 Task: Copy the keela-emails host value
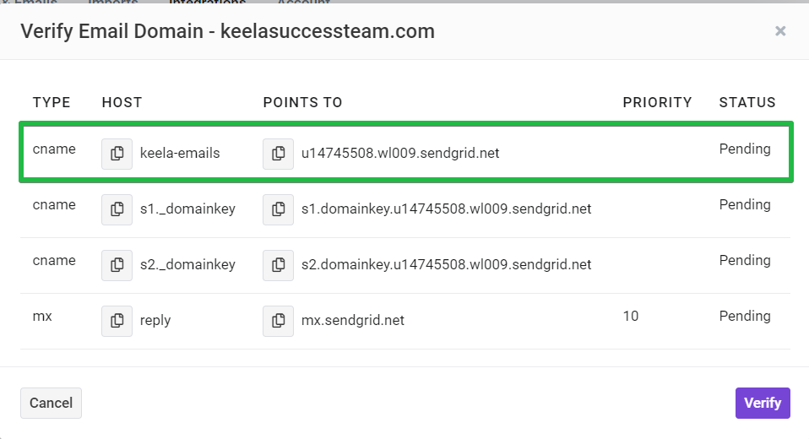117,154
